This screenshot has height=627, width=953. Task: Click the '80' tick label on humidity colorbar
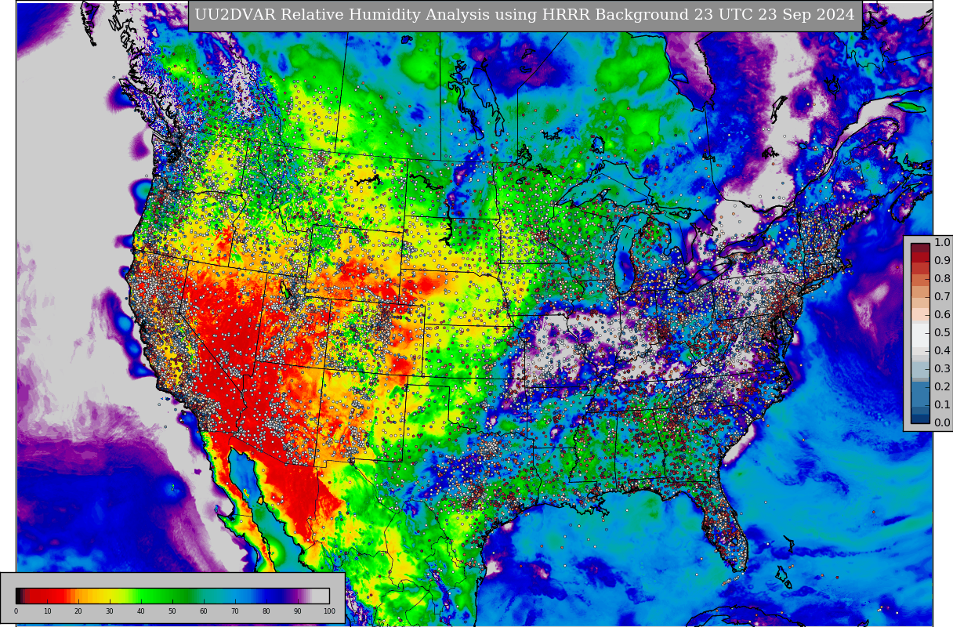(266, 611)
